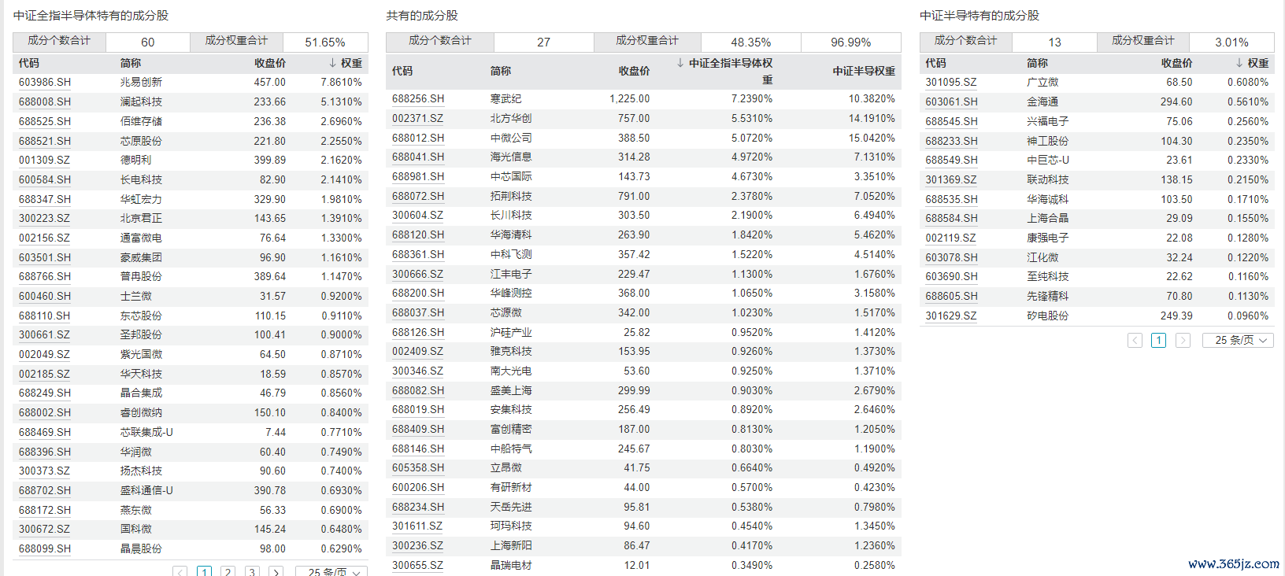Select the 寒武纪 name cell

(x=505, y=99)
